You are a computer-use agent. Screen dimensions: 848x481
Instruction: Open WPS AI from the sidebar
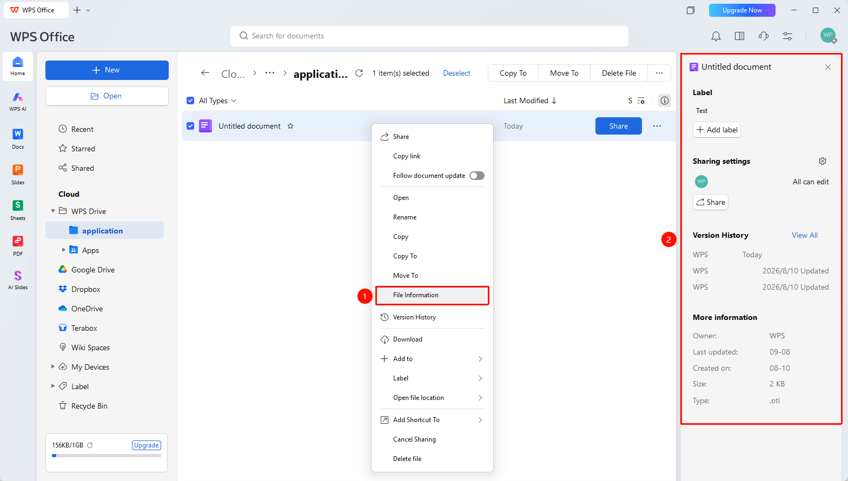pos(18,101)
